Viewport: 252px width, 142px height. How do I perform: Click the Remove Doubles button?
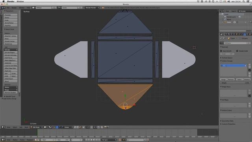pyautogui.click(x=11, y=92)
